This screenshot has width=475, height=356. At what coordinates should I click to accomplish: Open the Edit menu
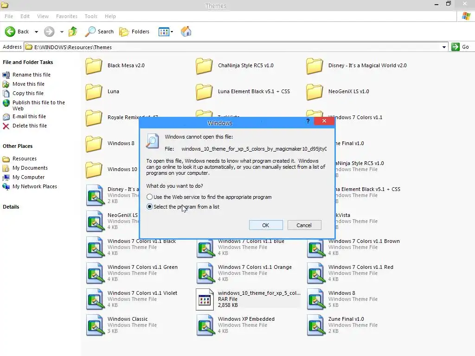click(x=25, y=16)
